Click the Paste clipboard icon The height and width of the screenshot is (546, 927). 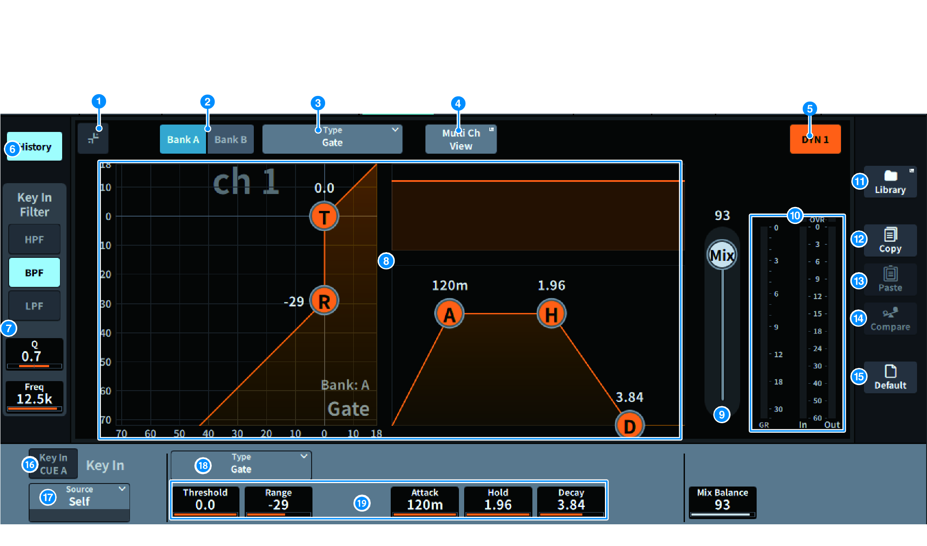(x=890, y=274)
